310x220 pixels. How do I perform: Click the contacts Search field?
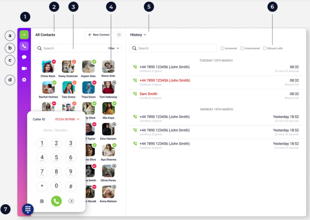78,48
